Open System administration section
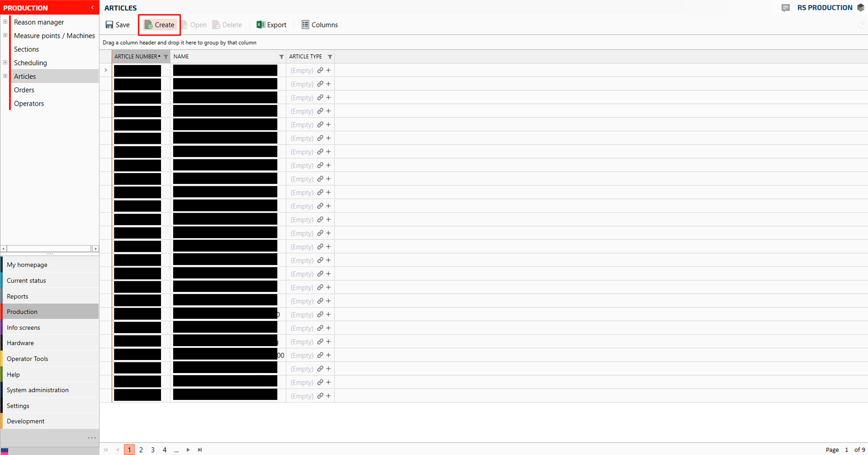The image size is (868, 455). coord(37,390)
